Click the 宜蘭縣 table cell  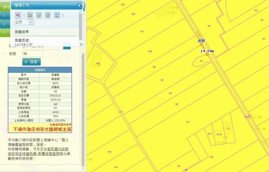coord(55,75)
